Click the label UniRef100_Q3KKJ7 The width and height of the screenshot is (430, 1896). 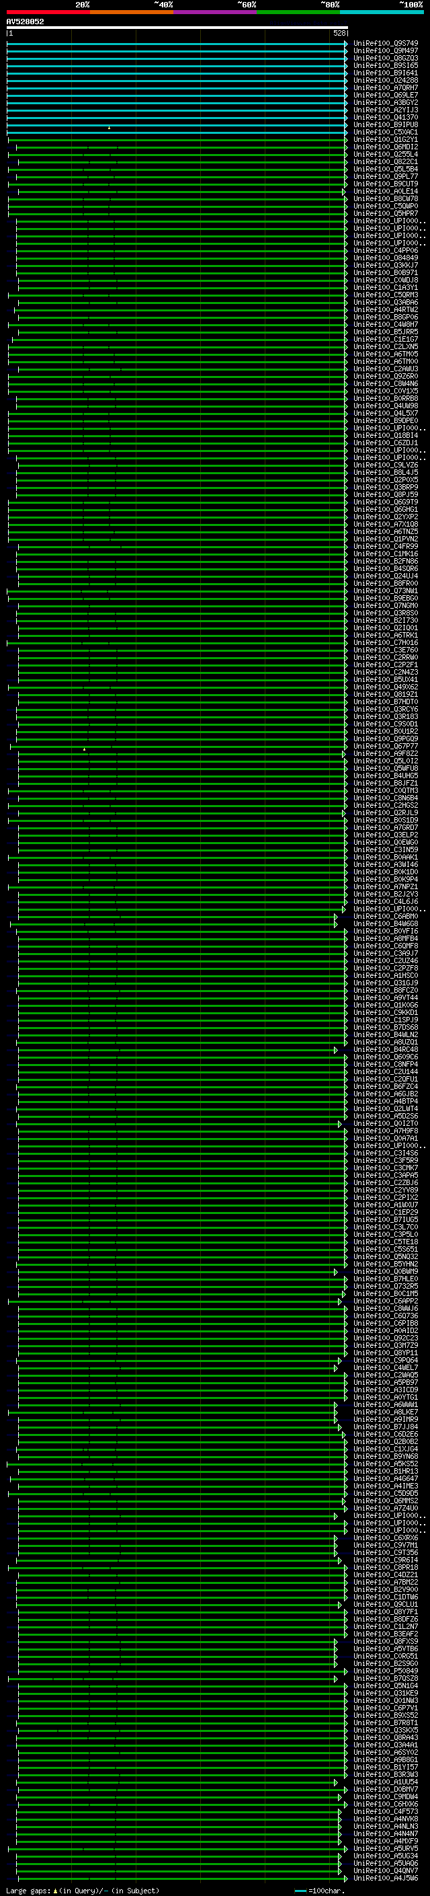[386, 266]
